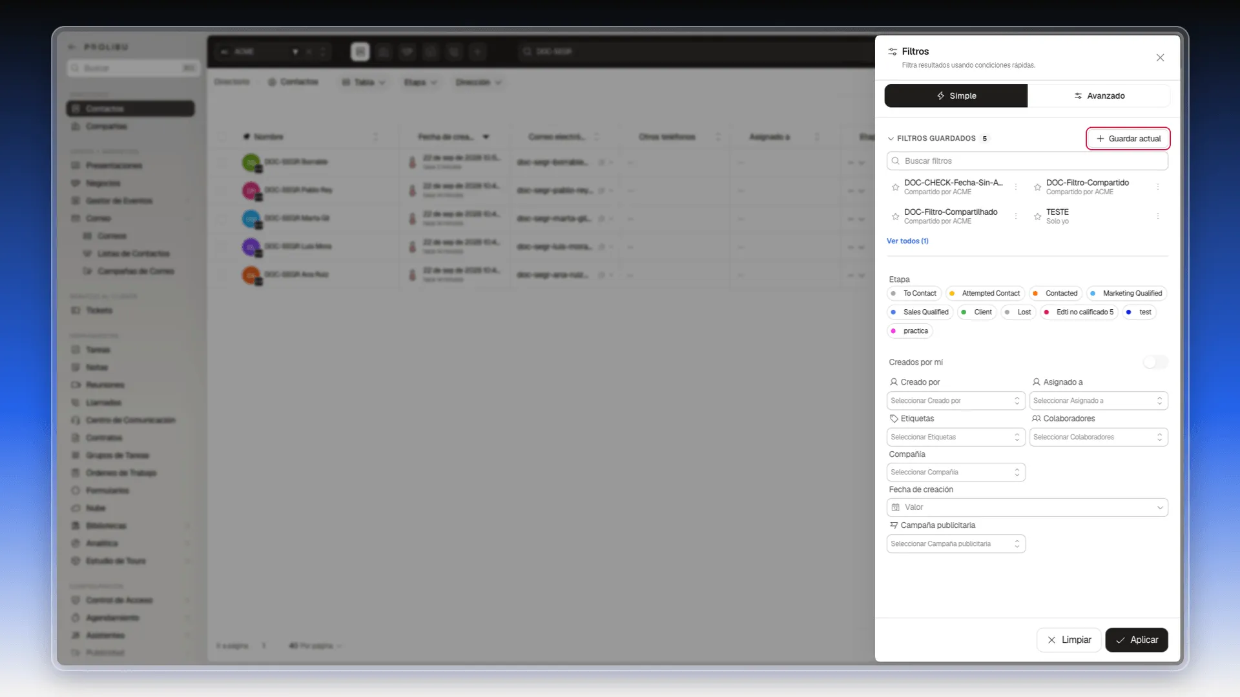Open options menu for DOC-Filtro-Compartido filter
This screenshot has width=1240, height=697.
(1158, 187)
